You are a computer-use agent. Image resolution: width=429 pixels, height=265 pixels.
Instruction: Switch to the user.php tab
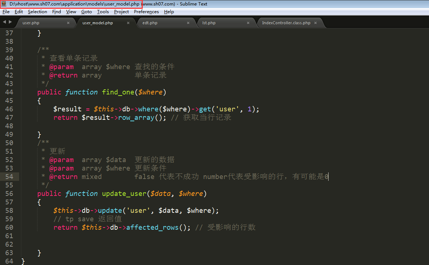pos(31,23)
